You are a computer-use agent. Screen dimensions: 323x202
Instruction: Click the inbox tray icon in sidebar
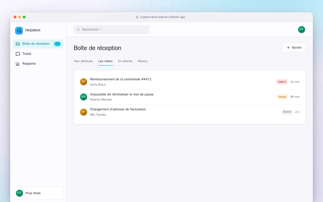[x=18, y=44]
